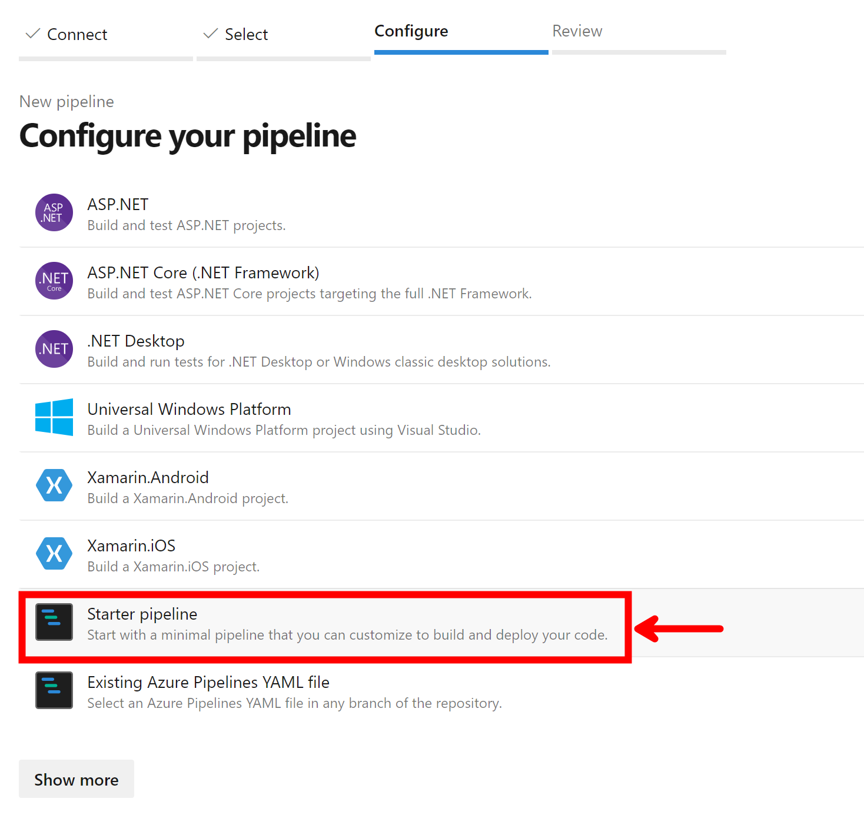Click the Xamarin.iOS hexagon icon

(54, 554)
